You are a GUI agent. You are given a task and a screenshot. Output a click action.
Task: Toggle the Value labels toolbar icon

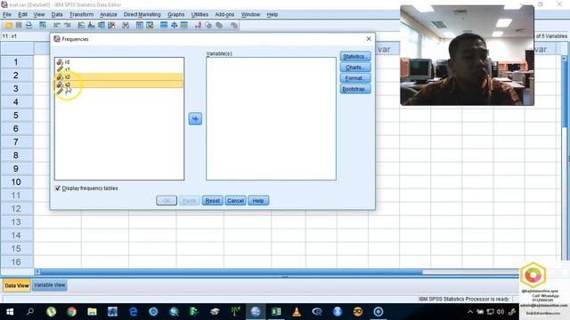198,25
